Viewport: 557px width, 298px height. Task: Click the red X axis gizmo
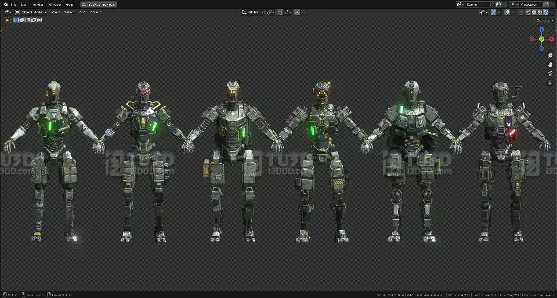(551, 39)
